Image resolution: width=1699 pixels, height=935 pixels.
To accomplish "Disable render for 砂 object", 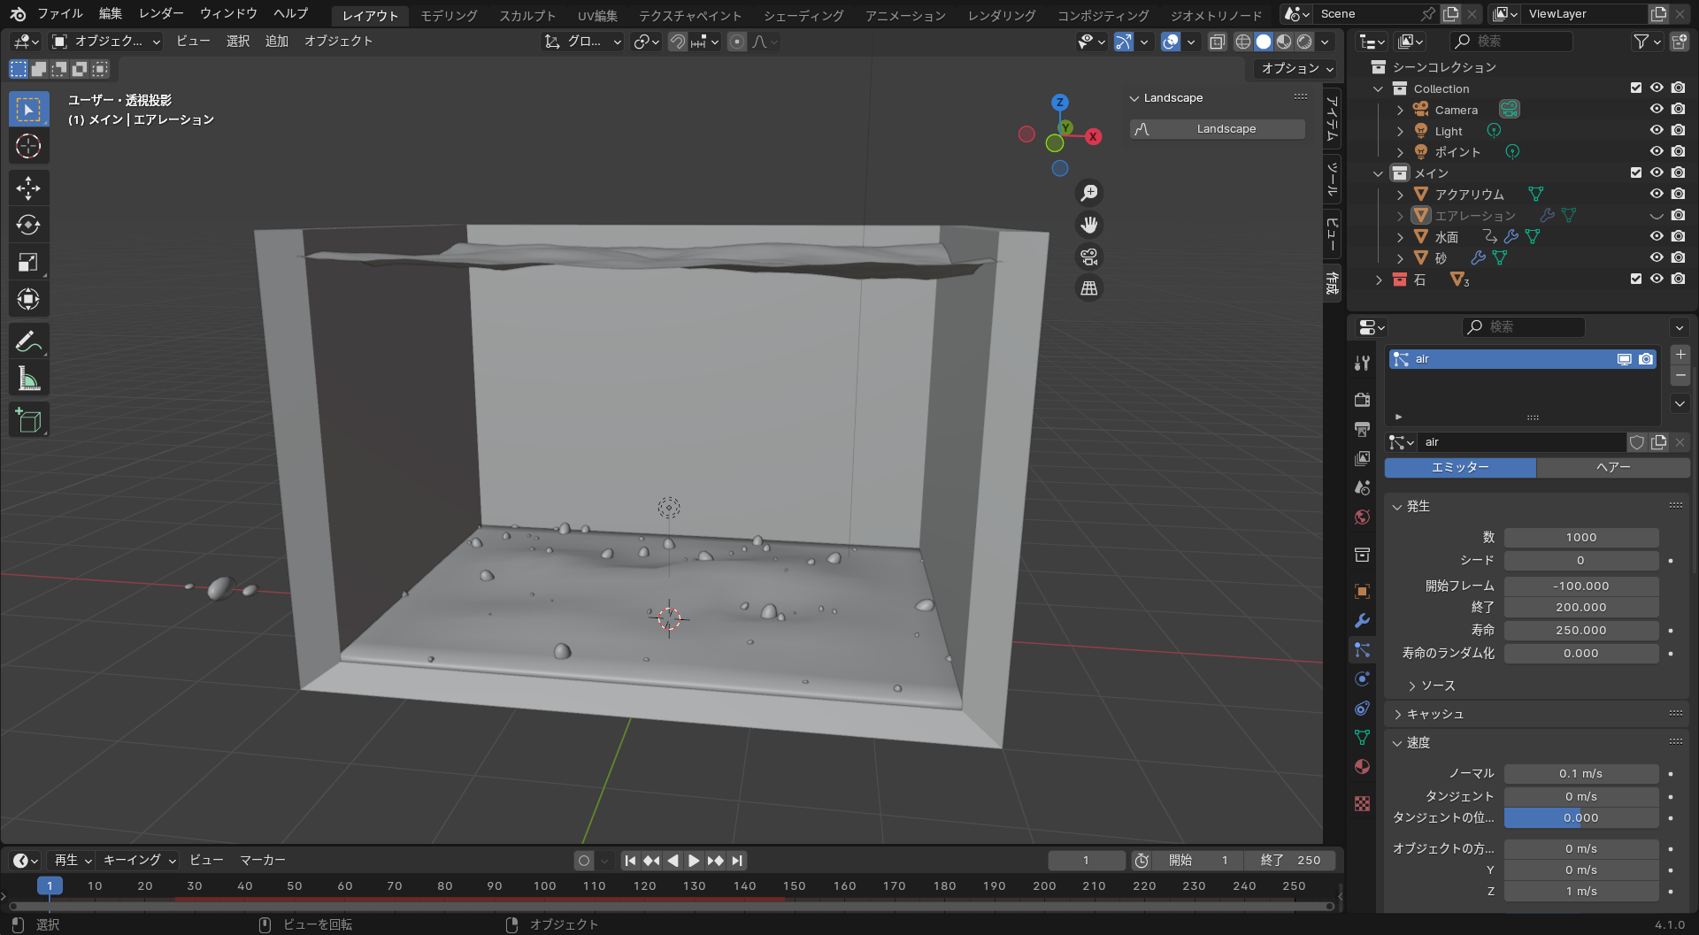I will click(x=1678, y=257).
